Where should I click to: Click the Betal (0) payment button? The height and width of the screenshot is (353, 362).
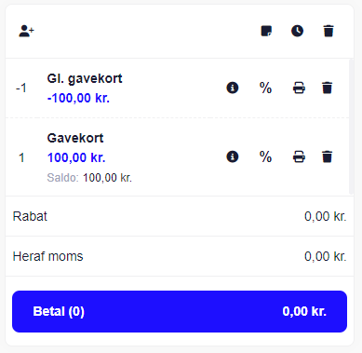tap(180, 311)
